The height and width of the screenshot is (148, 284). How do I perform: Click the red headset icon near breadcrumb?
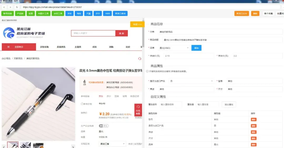140,59
